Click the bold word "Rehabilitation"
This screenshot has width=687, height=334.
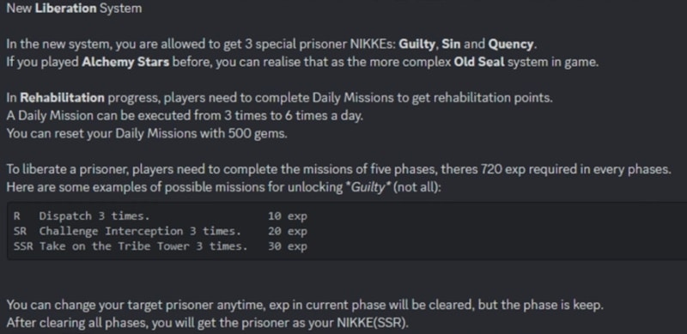(62, 97)
